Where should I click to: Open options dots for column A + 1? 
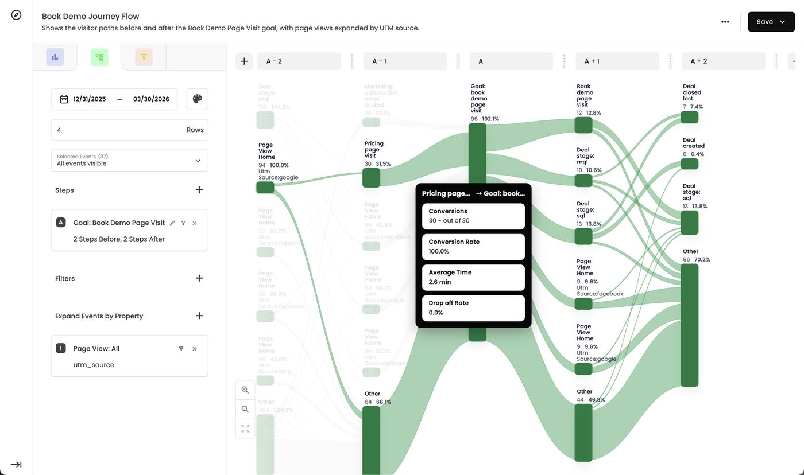coord(670,61)
